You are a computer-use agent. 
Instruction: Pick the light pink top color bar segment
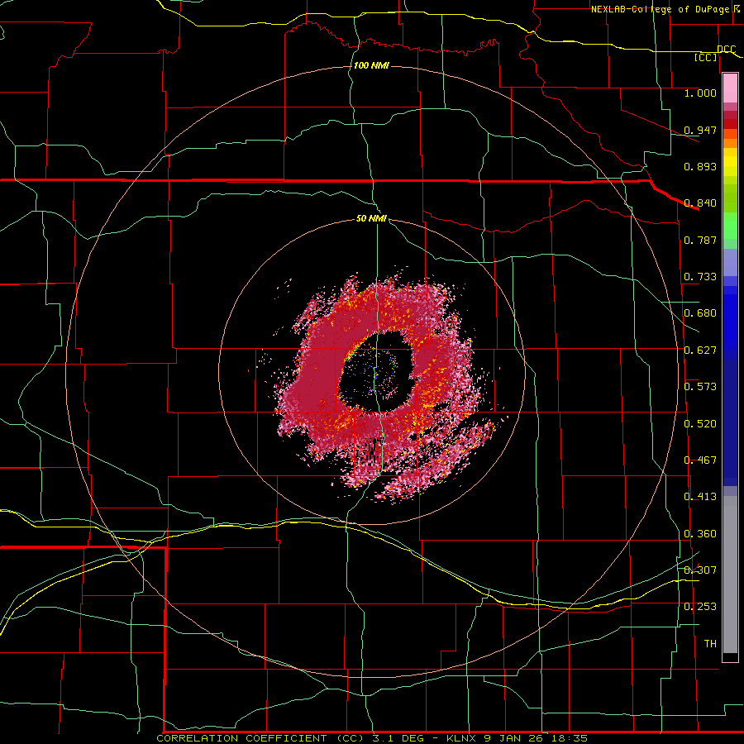coord(730,88)
